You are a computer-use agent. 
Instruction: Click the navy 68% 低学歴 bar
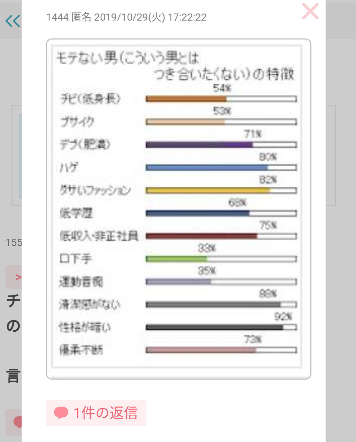[221, 213]
